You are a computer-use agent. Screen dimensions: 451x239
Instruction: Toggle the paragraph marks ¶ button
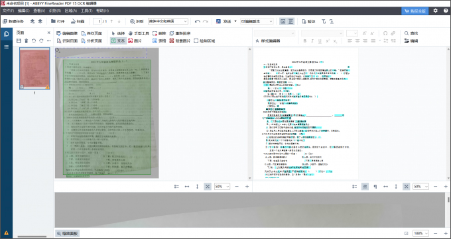pos(375,187)
